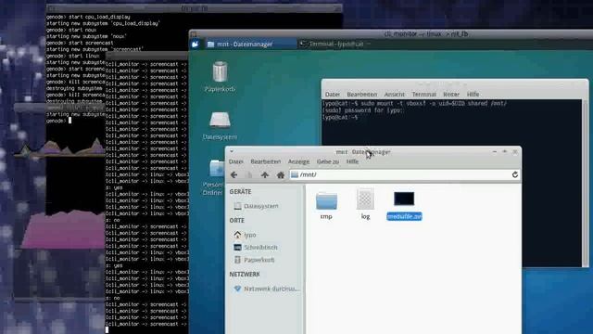Click the Dateisystem drive icon on desktop

point(220,120)
